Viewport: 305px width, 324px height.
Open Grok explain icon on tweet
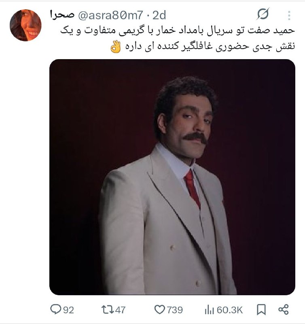pos(263,15)
